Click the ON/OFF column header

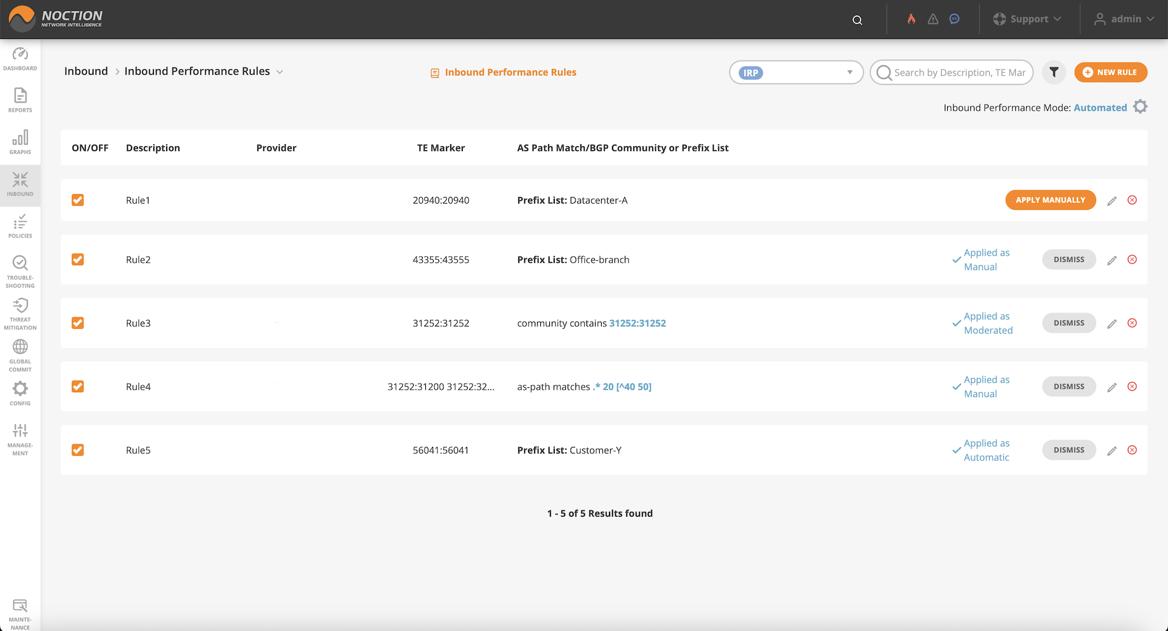point(90,148)
